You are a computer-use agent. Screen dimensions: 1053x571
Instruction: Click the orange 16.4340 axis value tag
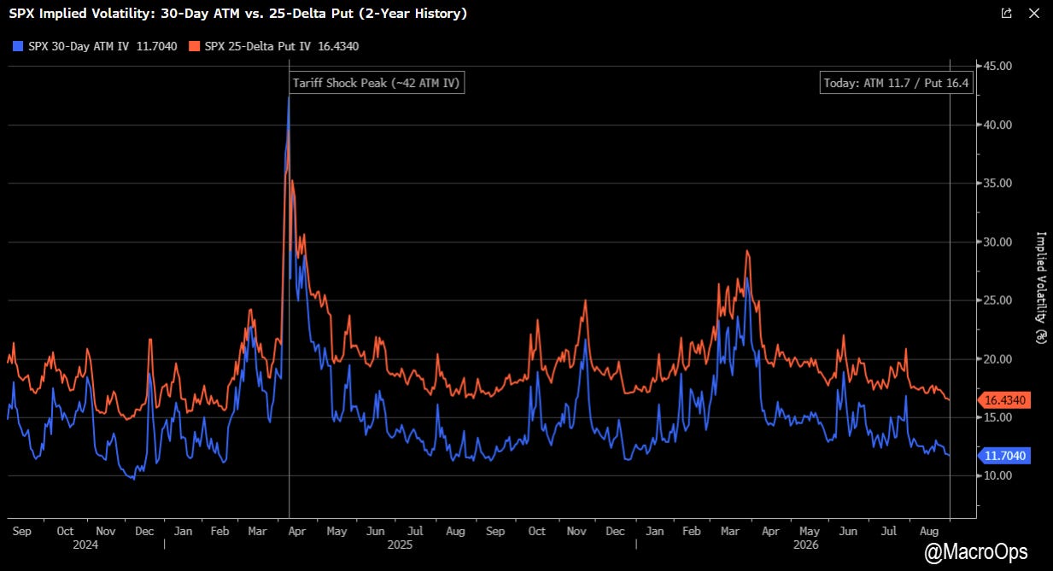(1004, 399)
